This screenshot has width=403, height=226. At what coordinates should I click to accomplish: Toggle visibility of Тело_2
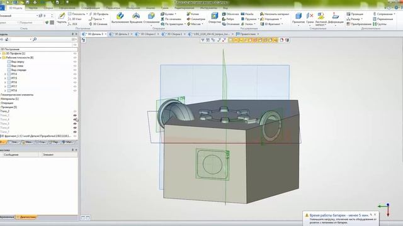75,111
